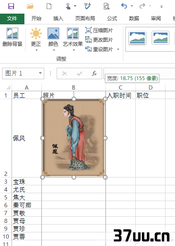Click the picture's top-middle resize handle
Viewport: 175px width, 246px height.
tap(74, 99)
